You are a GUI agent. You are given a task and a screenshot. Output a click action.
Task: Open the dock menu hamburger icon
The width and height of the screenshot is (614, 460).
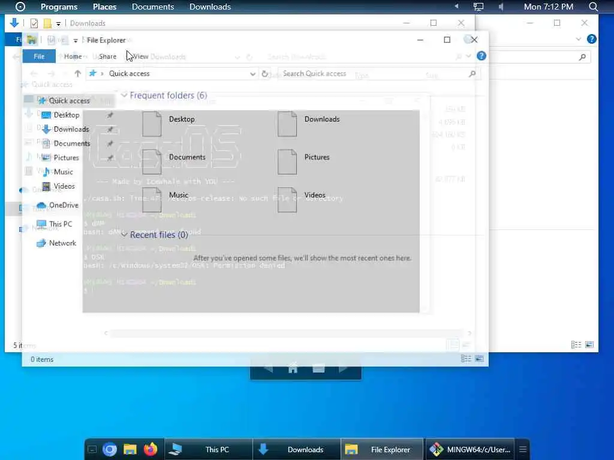point(523,449)
